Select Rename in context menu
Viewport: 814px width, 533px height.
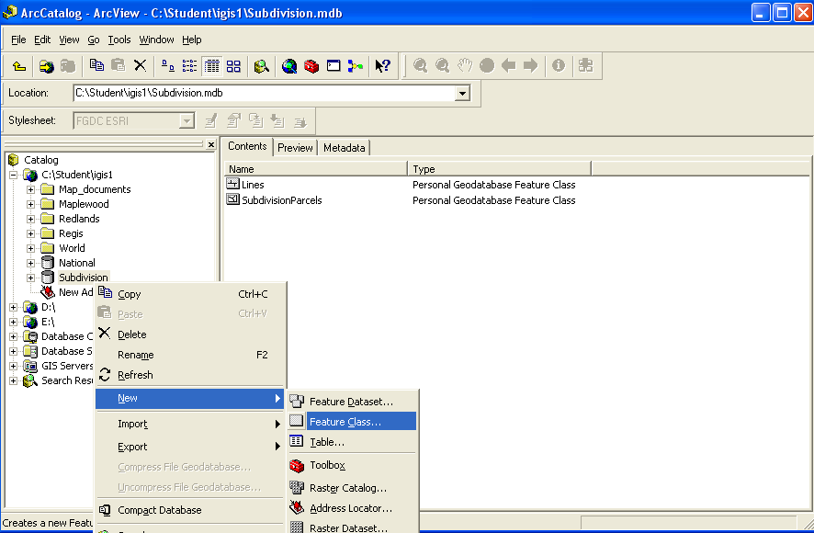tap(190, 355)
